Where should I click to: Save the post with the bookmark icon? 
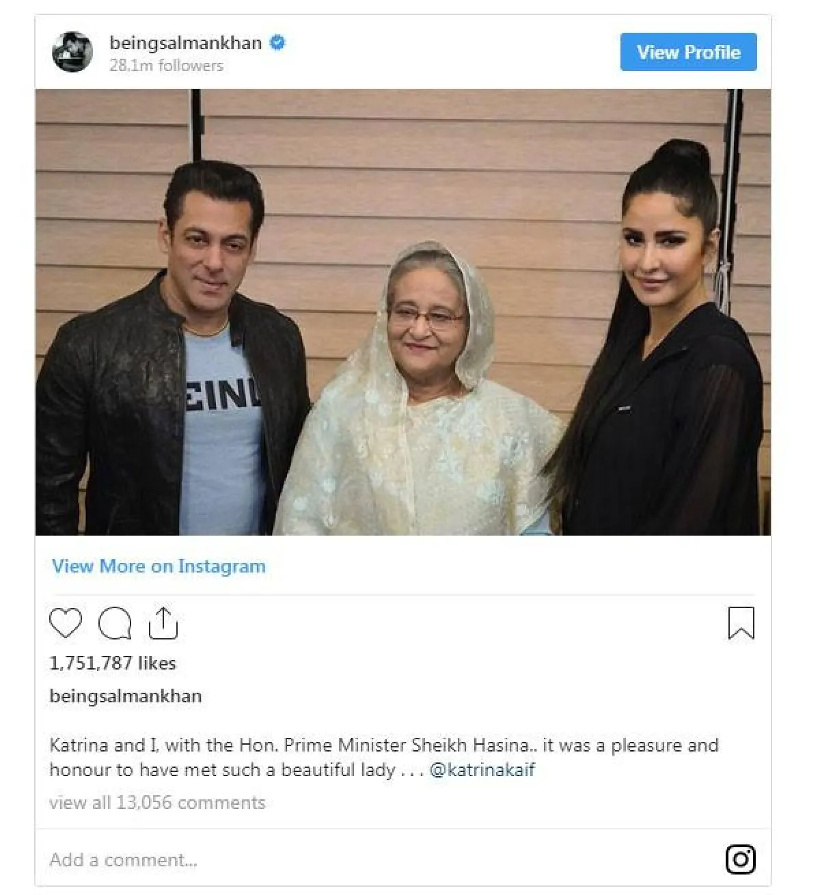(741, 623)
